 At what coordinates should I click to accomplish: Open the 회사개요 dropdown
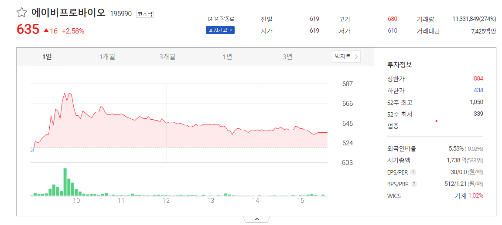(x=220, y=30)
